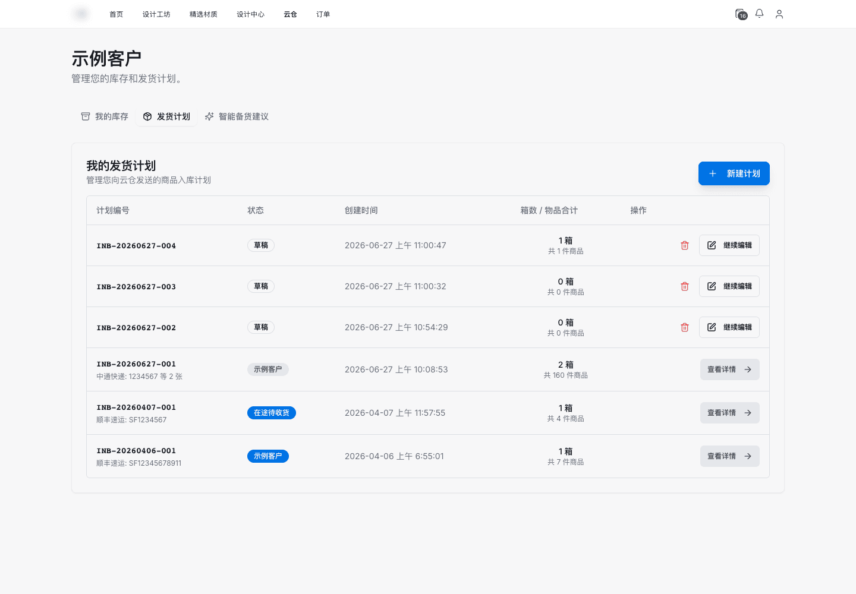
Task: Select the 发货计划 tab
Action: pyautogui.click(x=166, y=116)
